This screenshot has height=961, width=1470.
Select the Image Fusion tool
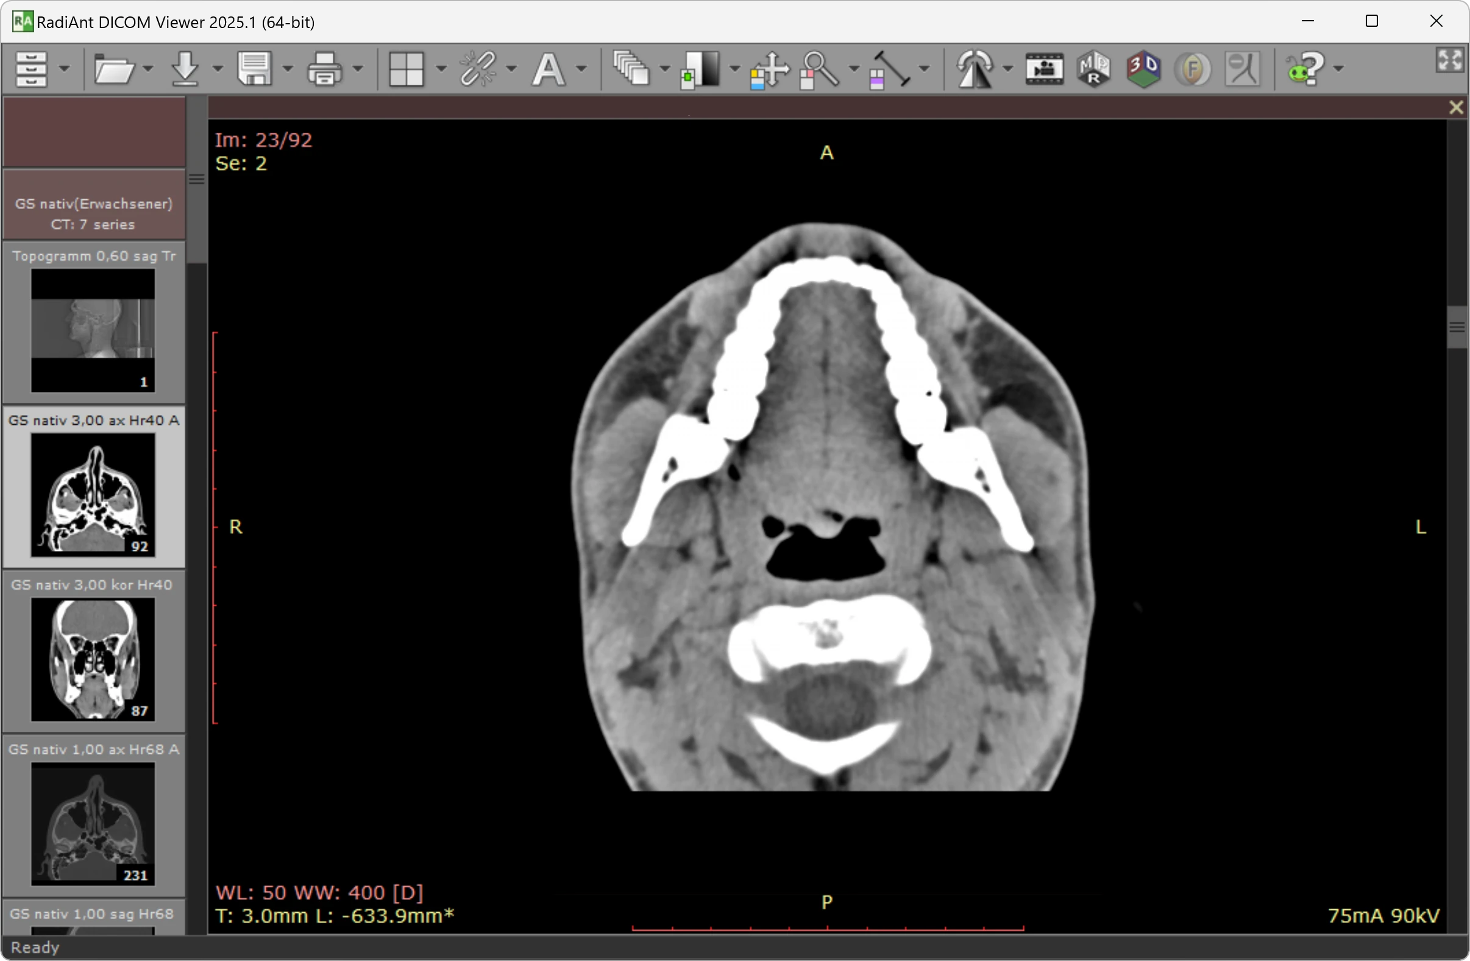1194,69
